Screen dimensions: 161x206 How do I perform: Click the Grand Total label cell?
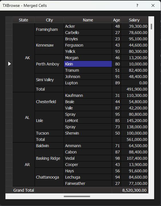[x=23, y=190]
